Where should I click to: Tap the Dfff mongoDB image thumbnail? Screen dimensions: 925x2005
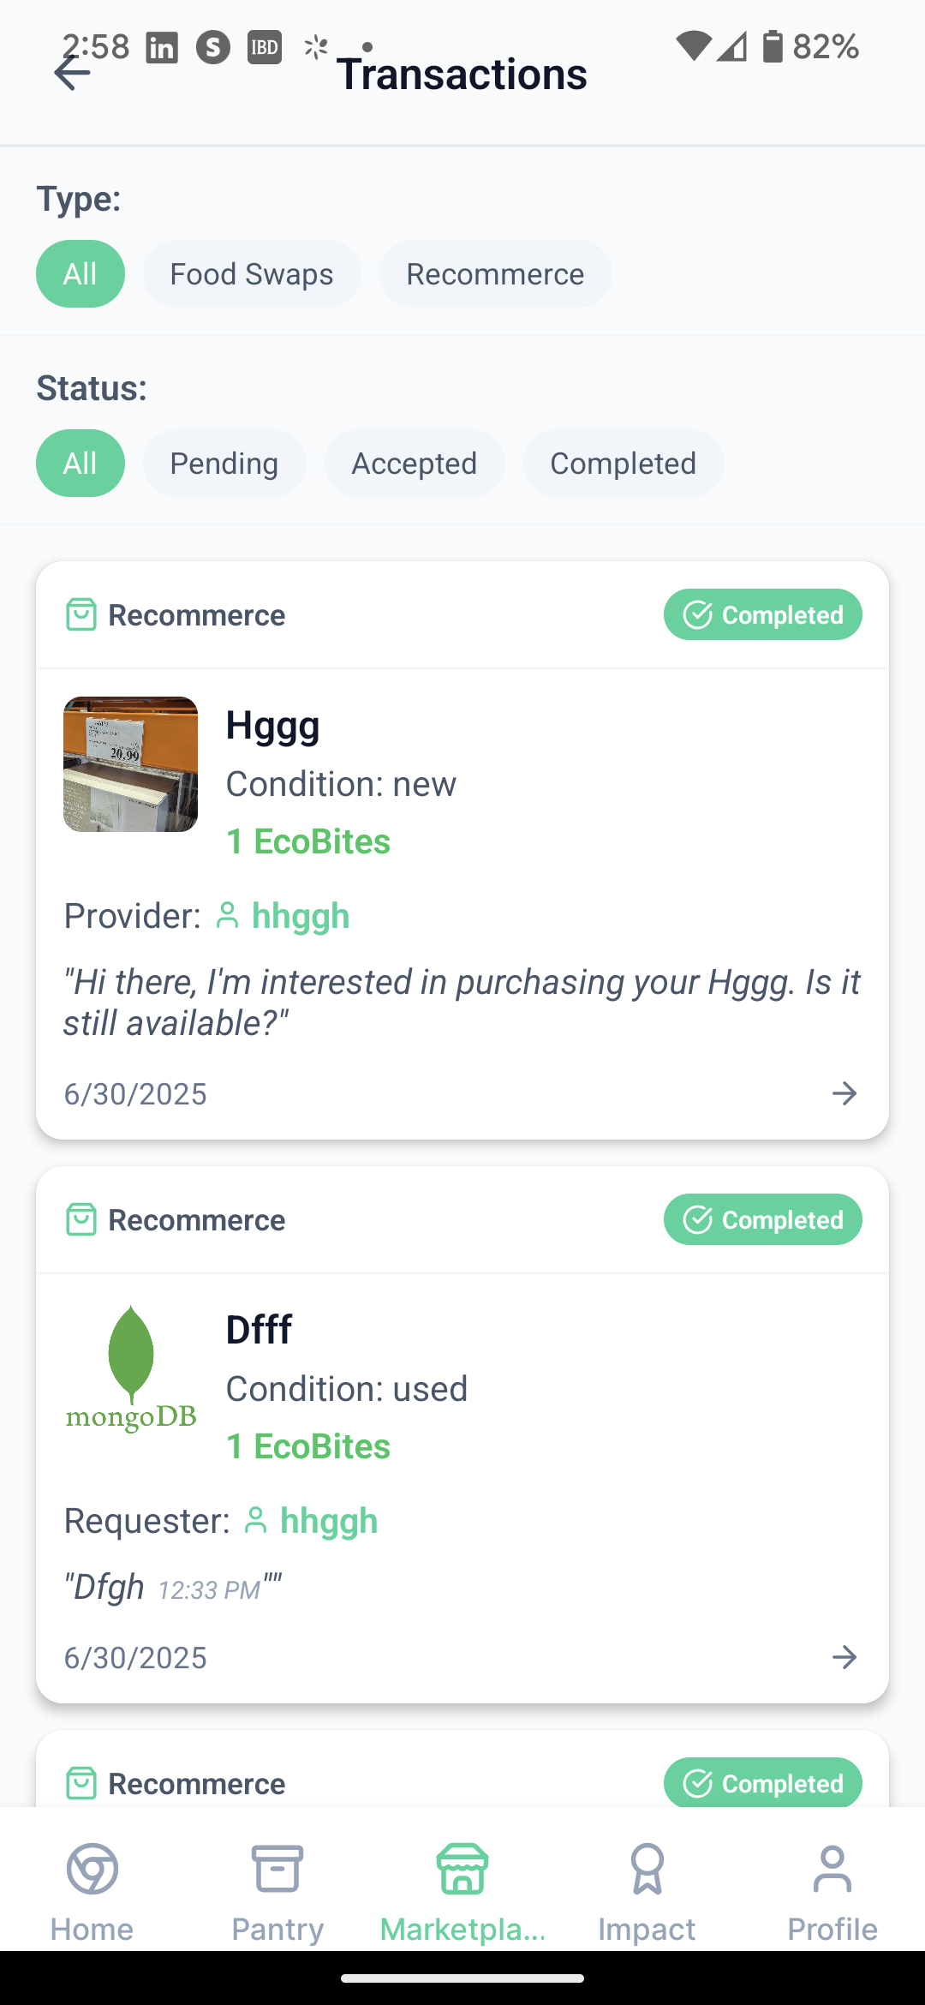[131, 1369]
